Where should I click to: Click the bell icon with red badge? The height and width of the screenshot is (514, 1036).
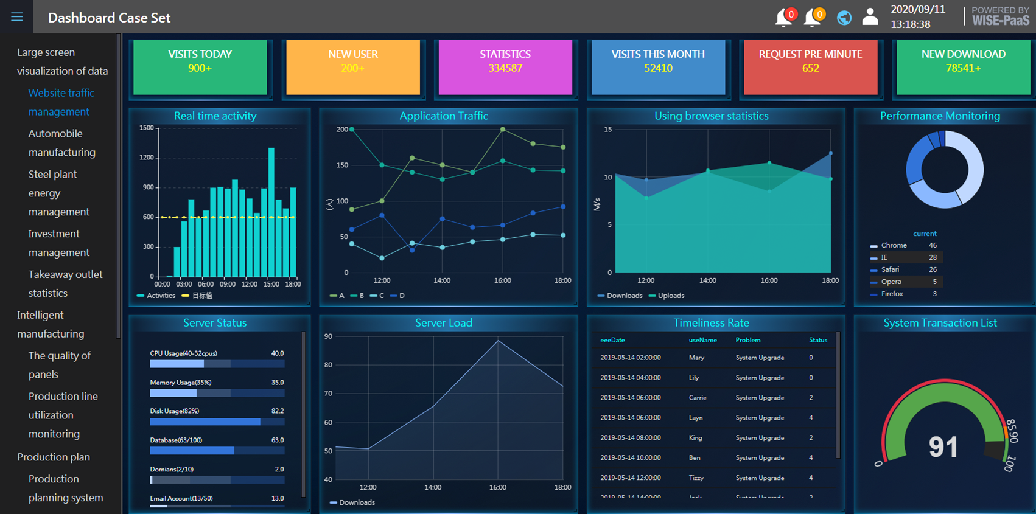784,18
